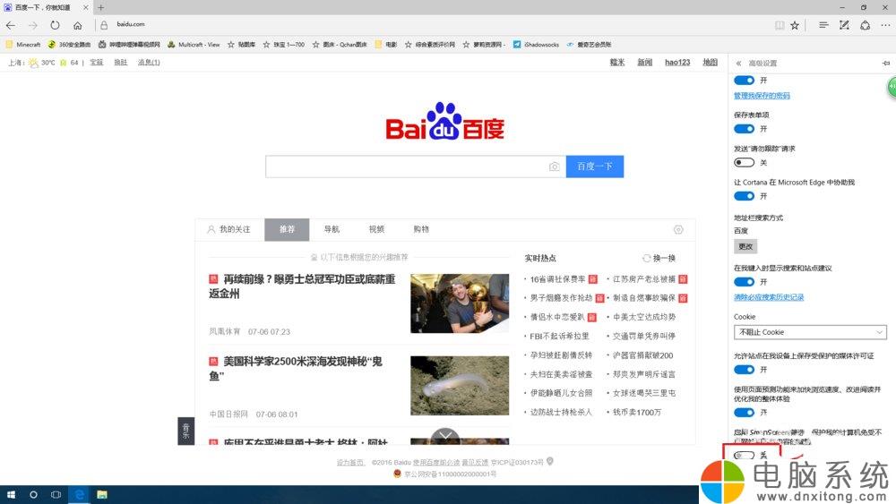Open the 地图 link

click(x=710, y=62)
